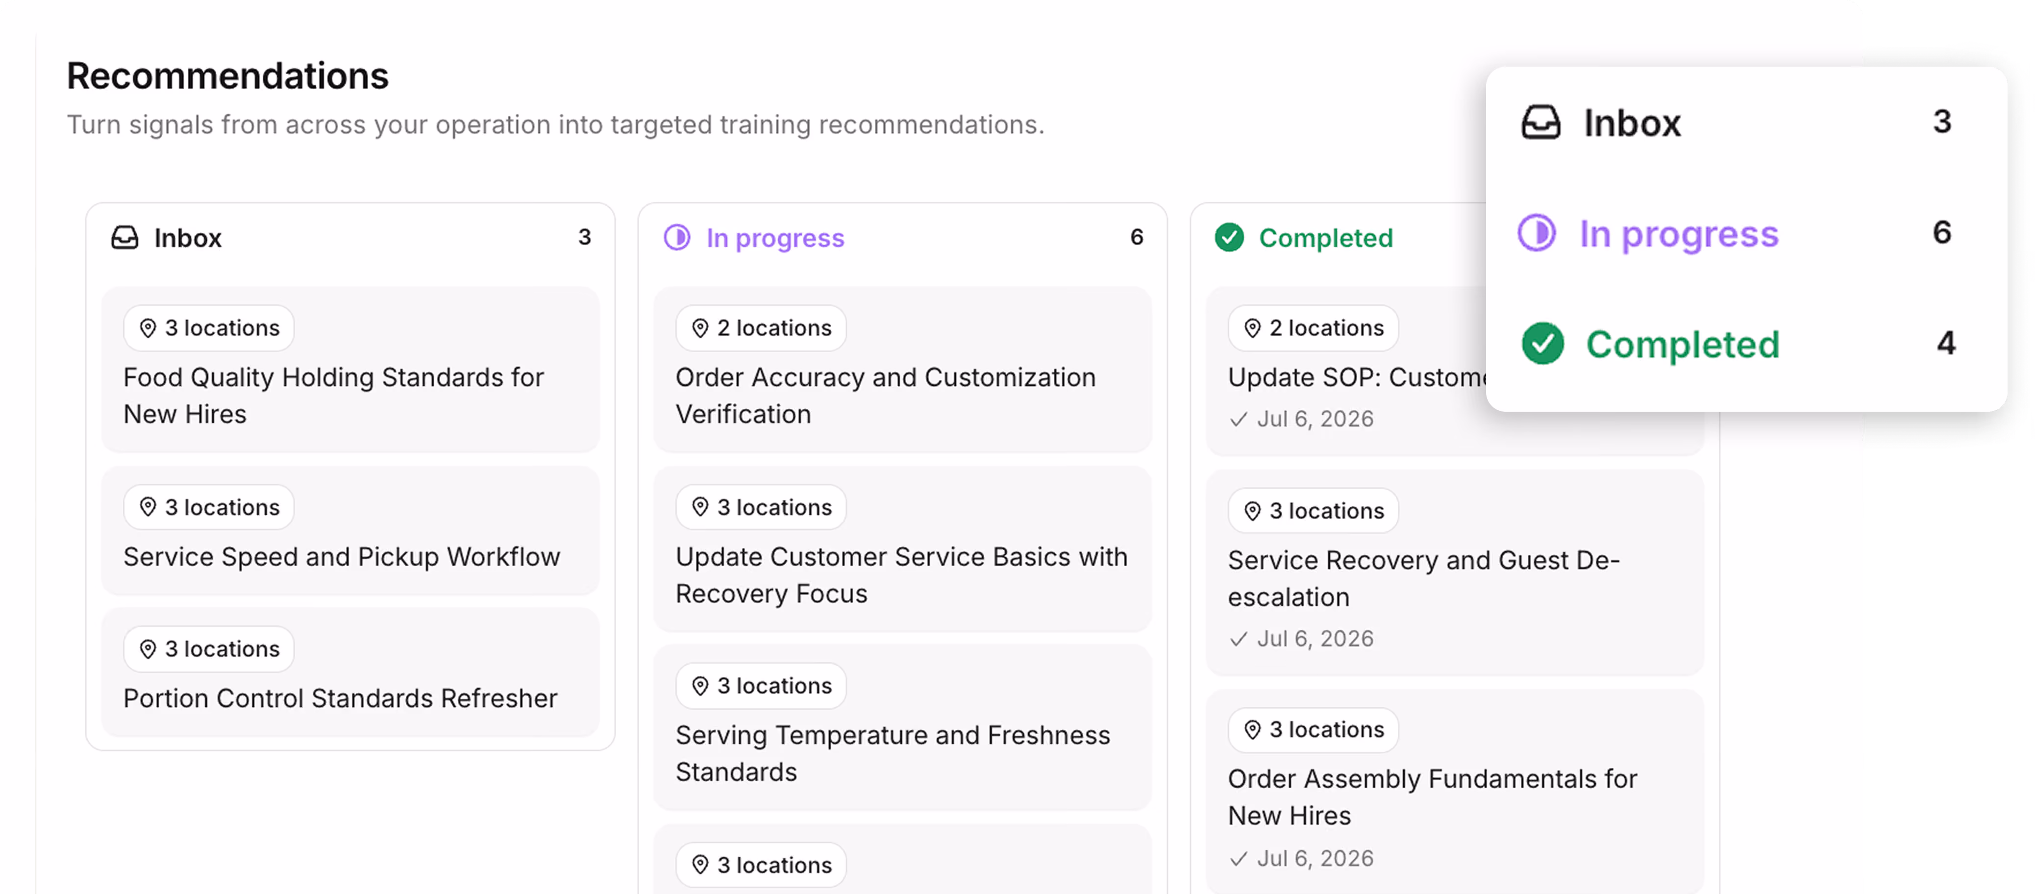Screen dimensions: 2035x894
Task: Click the purple In progress icon in the summary popup
Action: (1537, 233)
